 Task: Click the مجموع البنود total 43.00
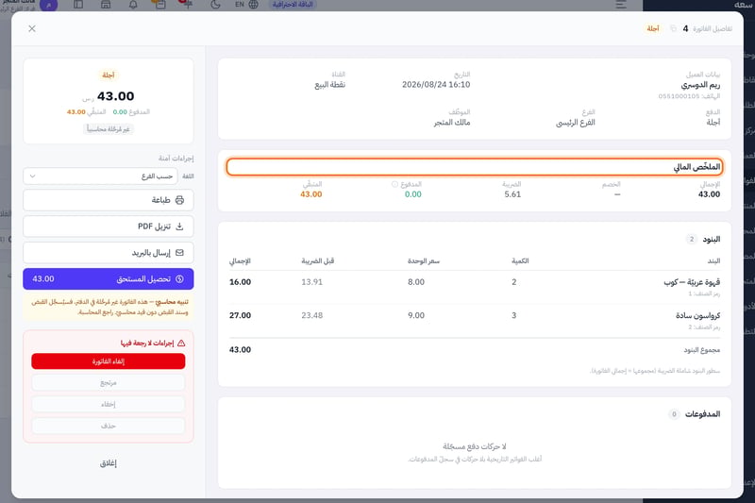pyautogui.click(x=240, y=350)
